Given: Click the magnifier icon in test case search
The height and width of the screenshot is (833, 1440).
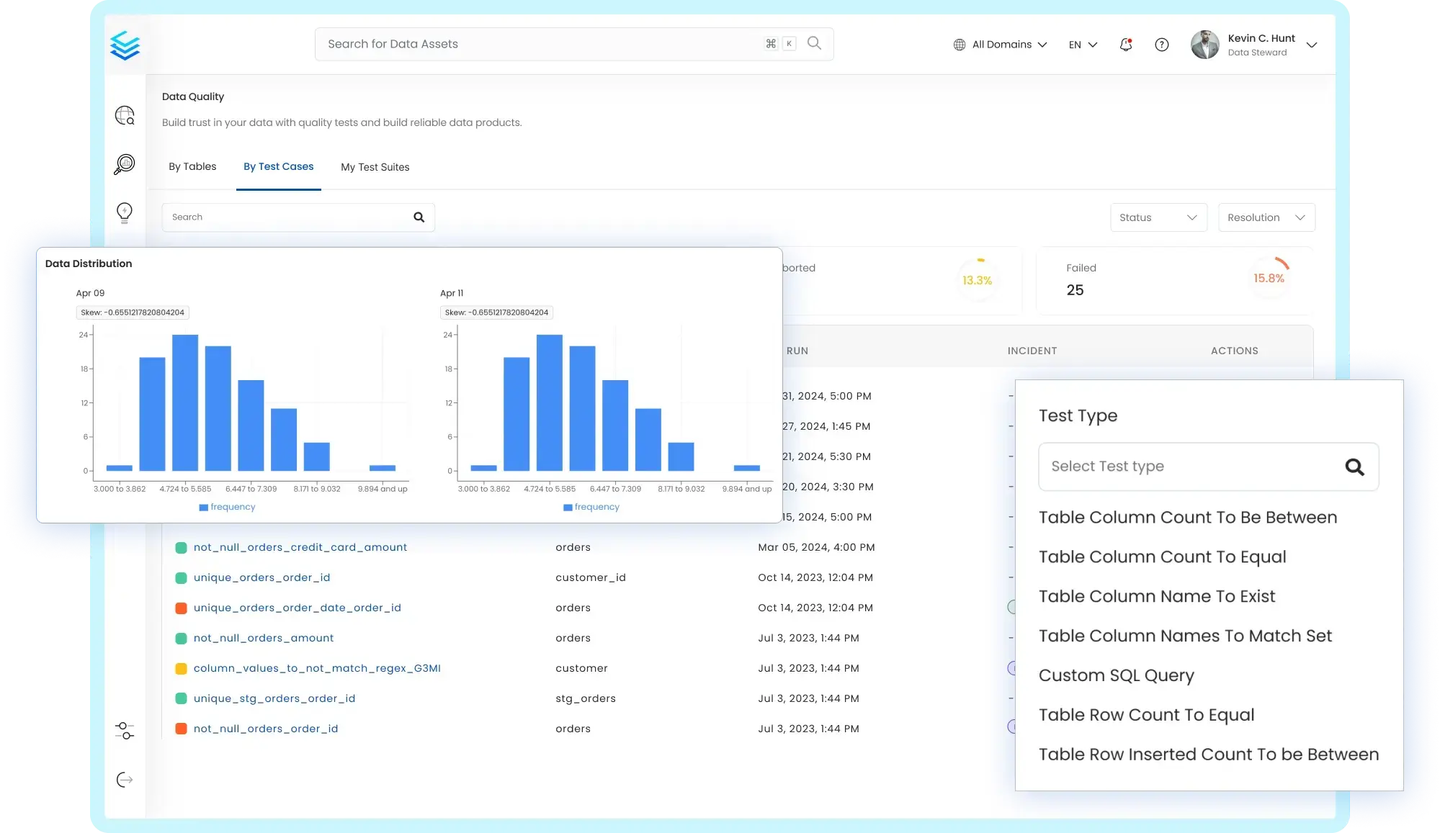Looking at the screenshot, I should click(x=419, y=217).
